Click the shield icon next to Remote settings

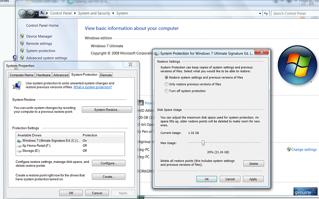22,43
